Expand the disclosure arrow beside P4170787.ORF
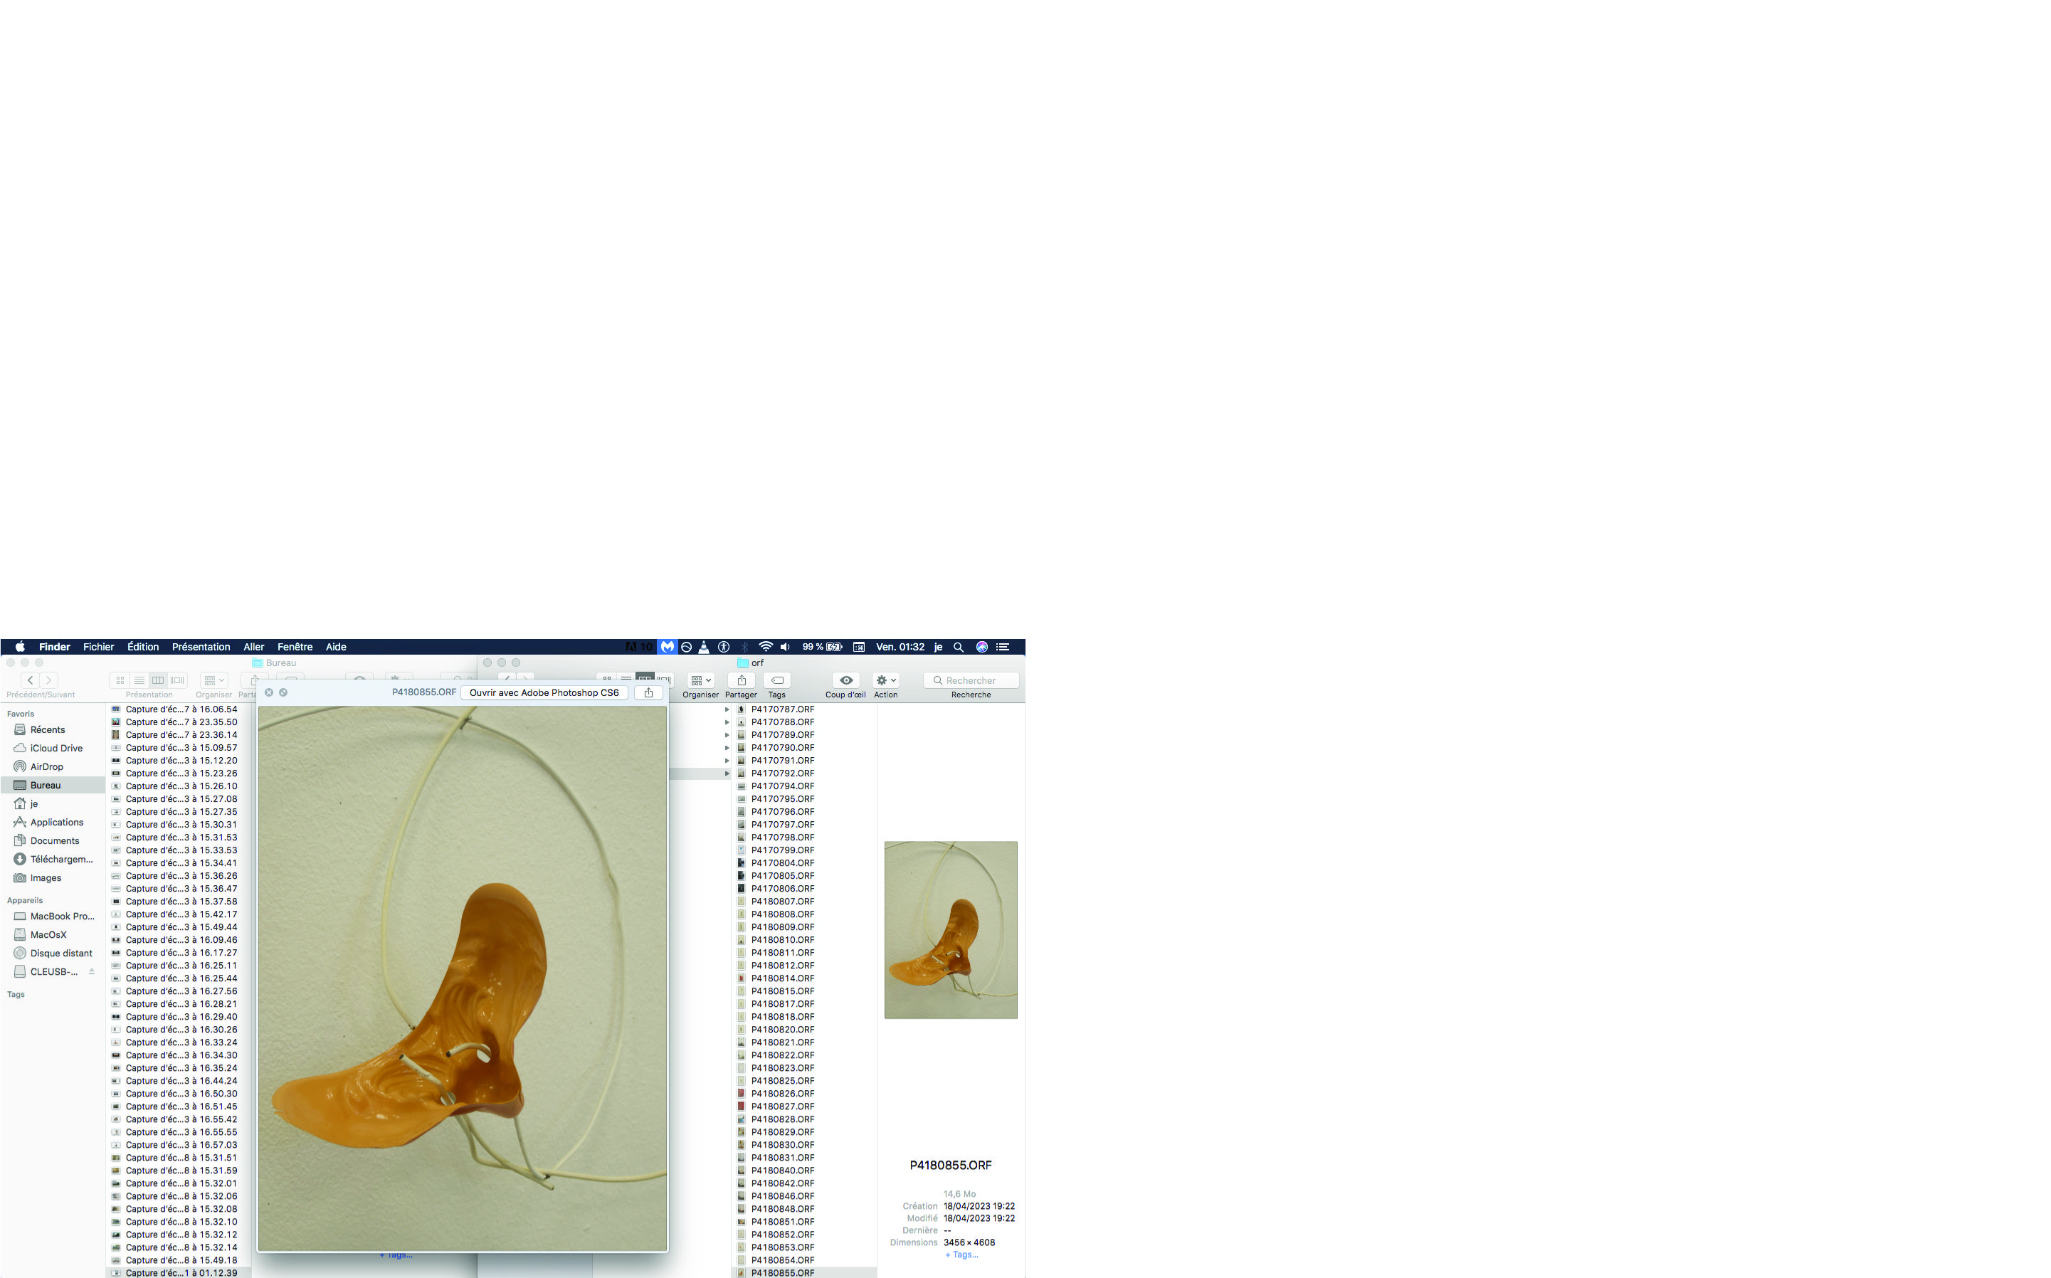 [x=727, y=710]
